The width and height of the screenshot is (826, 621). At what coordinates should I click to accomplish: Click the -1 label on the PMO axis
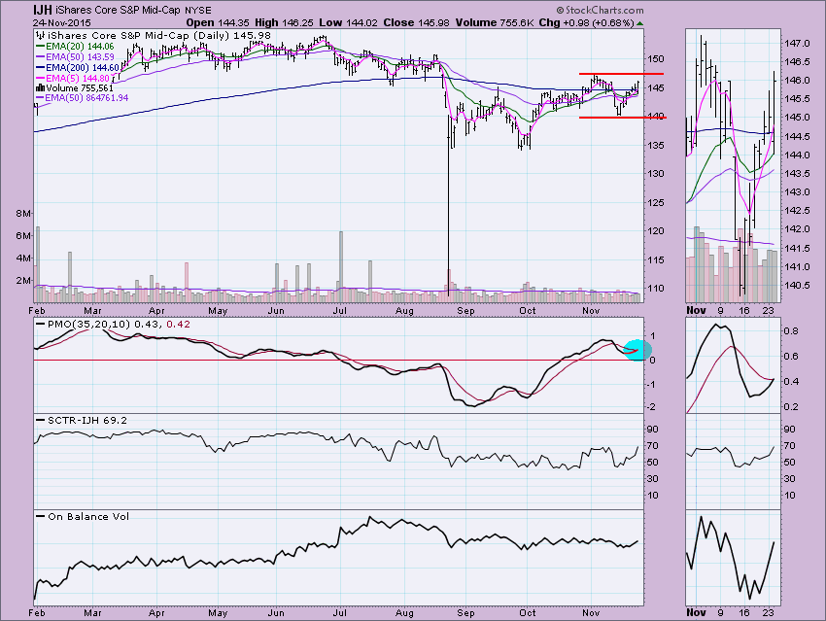[651, 385]
